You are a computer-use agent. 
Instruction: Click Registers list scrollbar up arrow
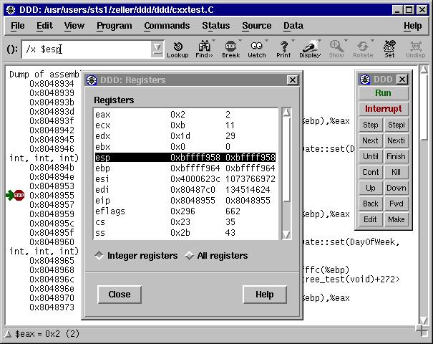pyautogui.click(x=287, y=113)
